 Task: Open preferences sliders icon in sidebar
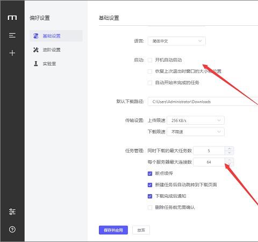pos(12,212)
